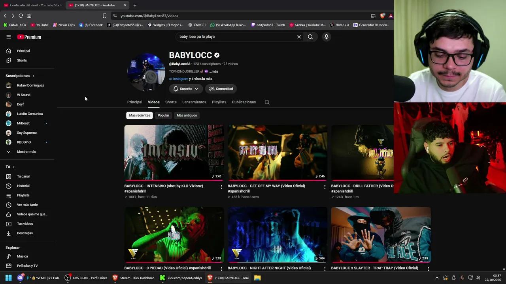Show hidden system tray icons
The image size is (506, 284).
click(x=437, y=278)
